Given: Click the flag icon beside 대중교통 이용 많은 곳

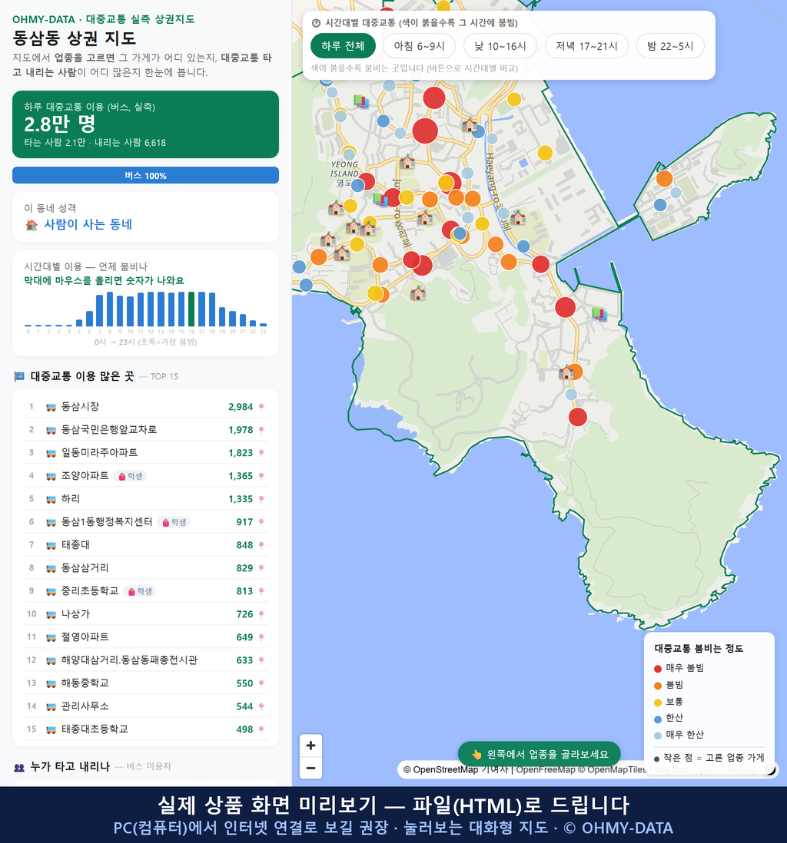Looking at the screenshot, I should (19, 376).
